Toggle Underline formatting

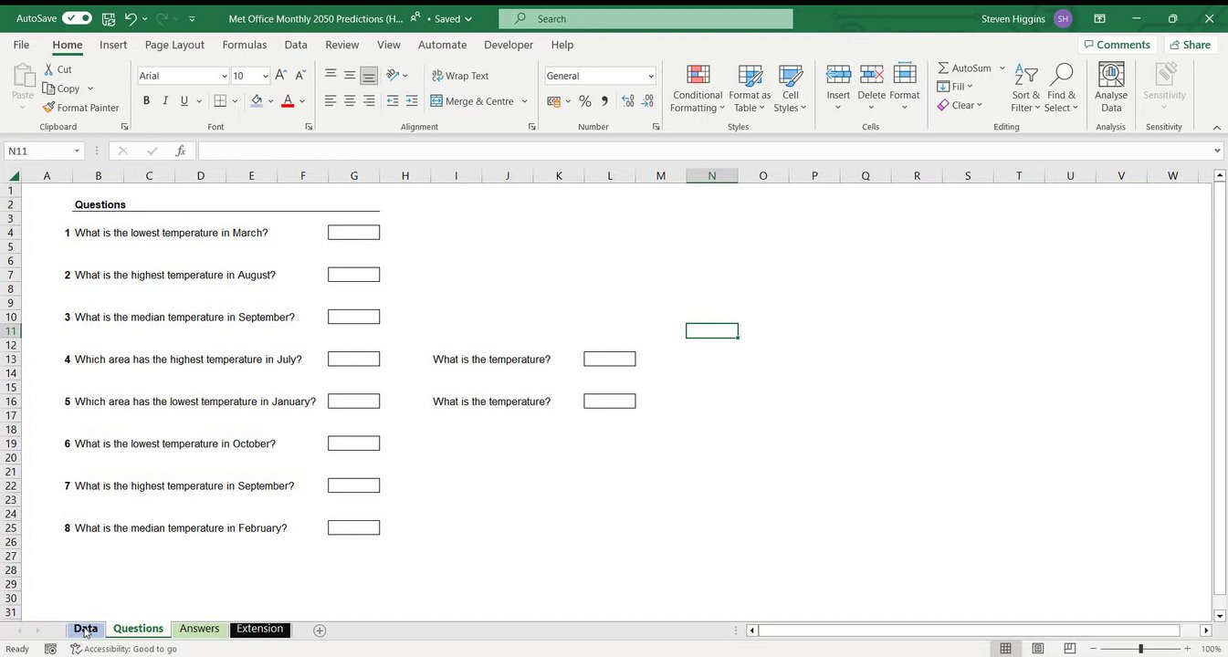[x=184, y=101]
